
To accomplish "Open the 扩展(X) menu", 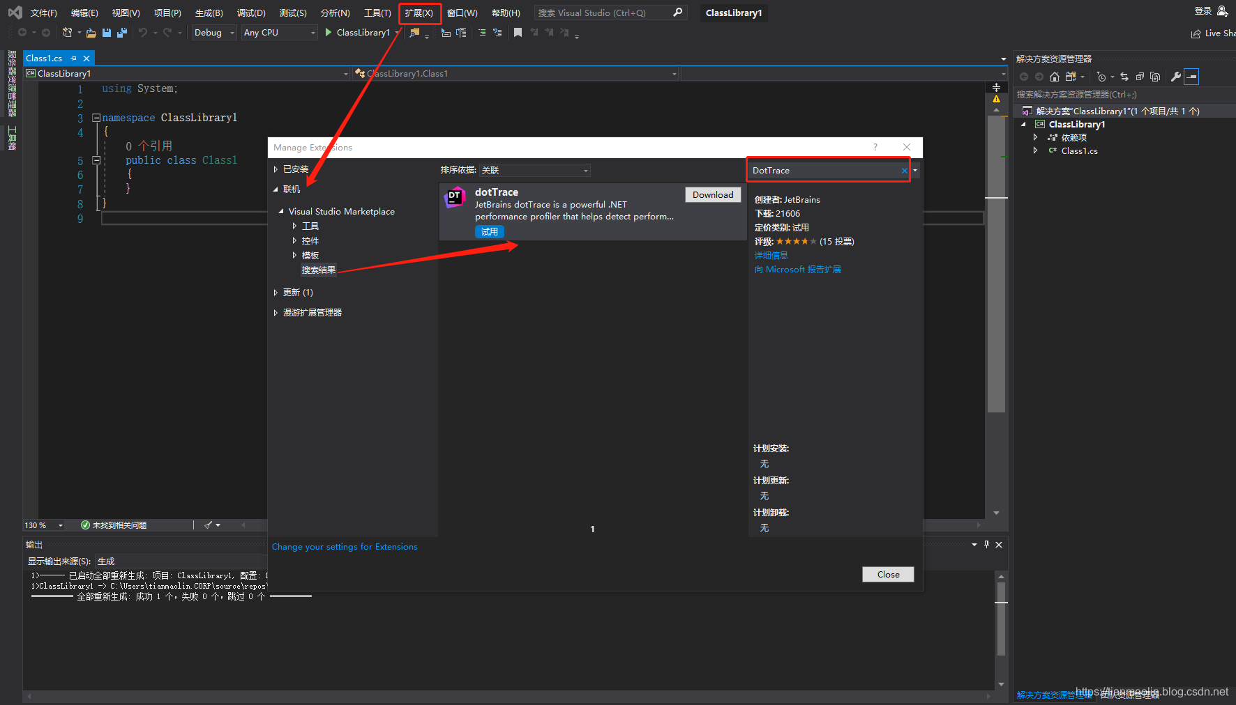I will coord(419,13).
